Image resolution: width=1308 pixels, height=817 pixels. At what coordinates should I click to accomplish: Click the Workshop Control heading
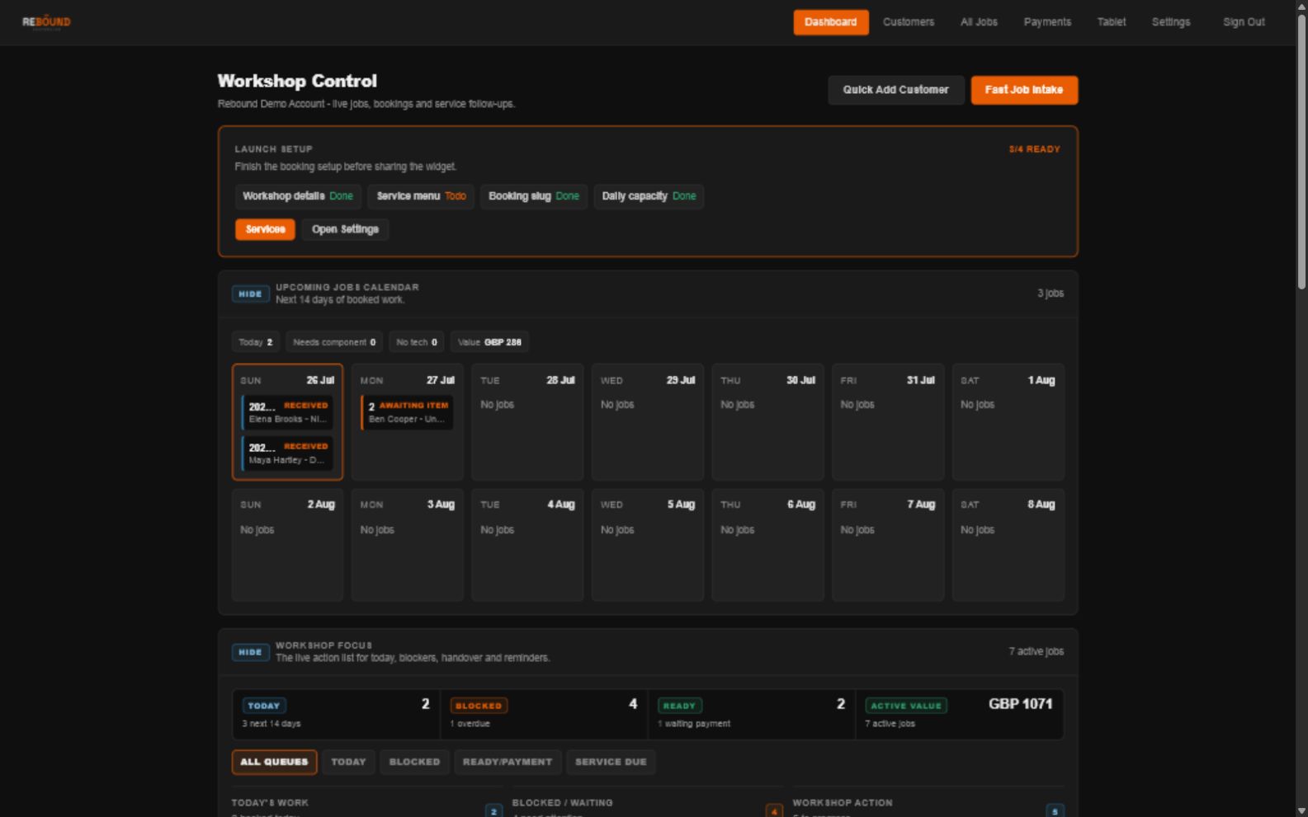[297, 81]
